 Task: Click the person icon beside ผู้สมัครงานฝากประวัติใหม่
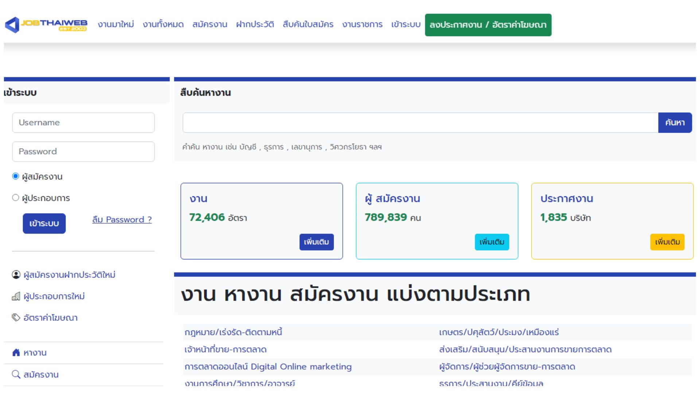[x=16, y=275]
